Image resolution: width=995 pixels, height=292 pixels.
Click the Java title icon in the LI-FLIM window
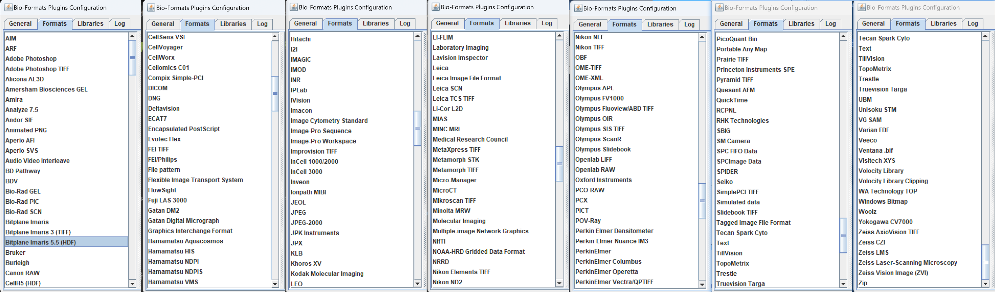coord(435,7)
